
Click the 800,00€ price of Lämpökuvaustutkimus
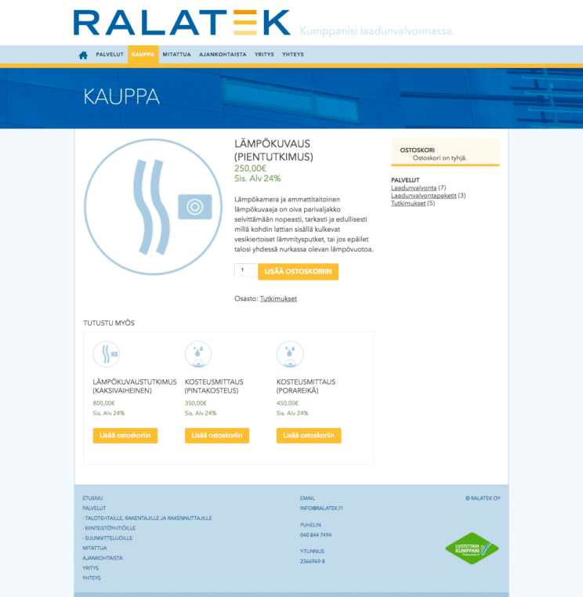[103, 403]
